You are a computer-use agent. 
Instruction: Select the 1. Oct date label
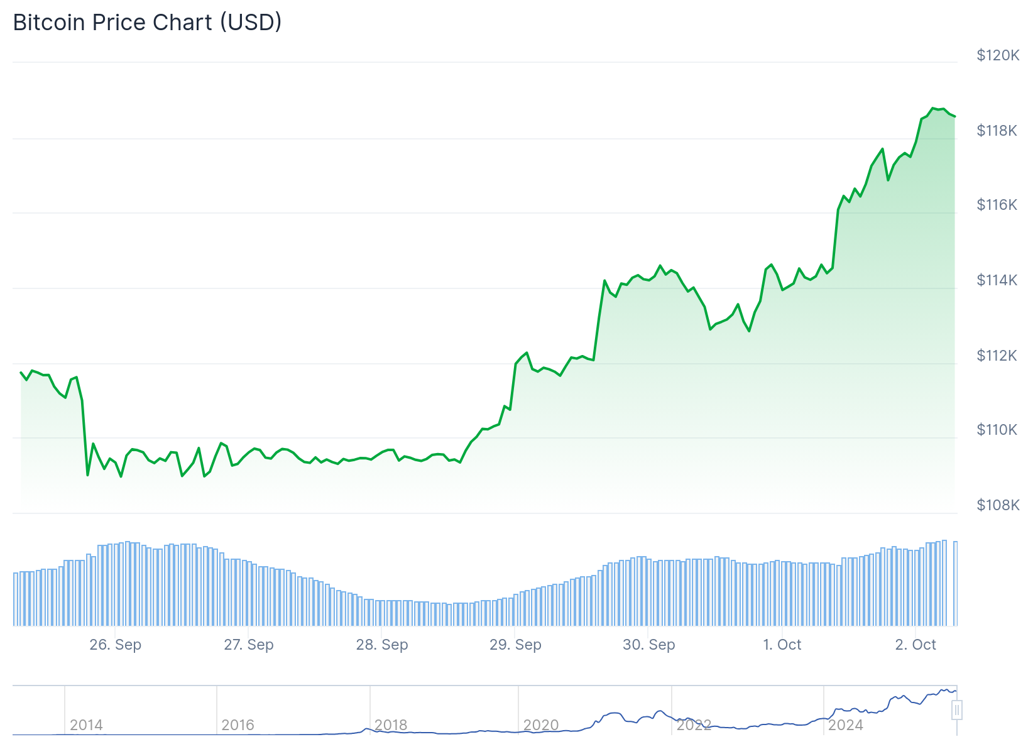[782, 645]
